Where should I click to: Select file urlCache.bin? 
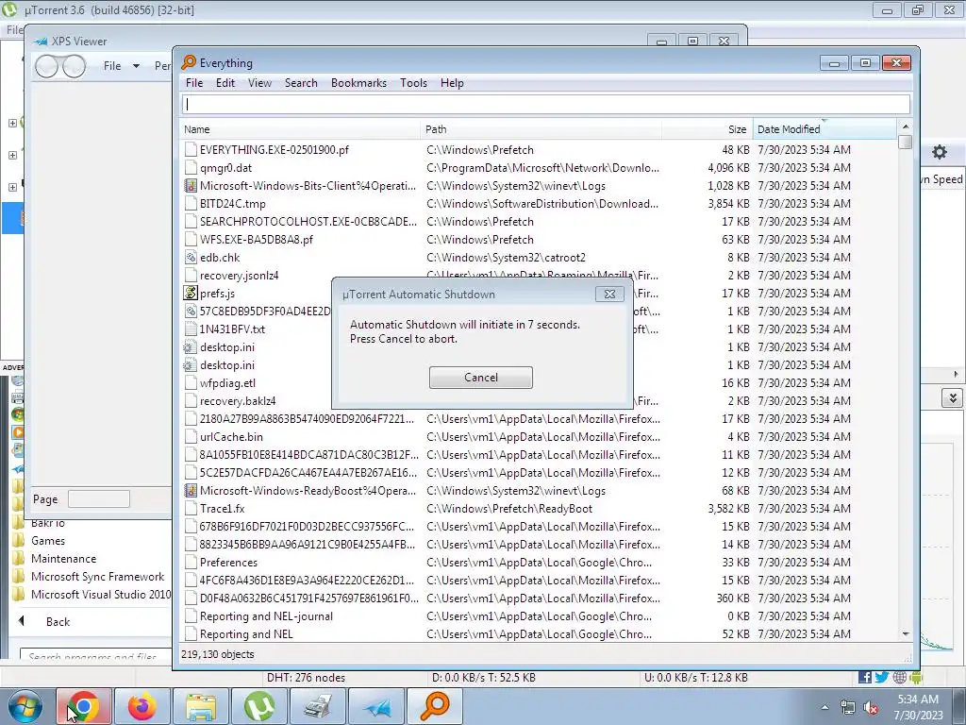click(x=231, y=437)
